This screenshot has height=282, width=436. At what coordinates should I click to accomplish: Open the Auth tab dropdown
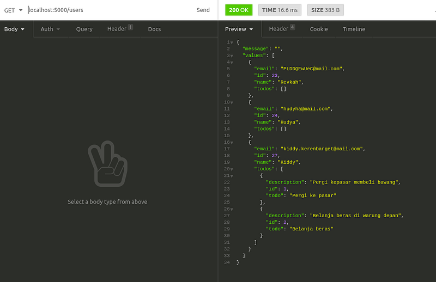pyautogui.click(x=50, y=29)
